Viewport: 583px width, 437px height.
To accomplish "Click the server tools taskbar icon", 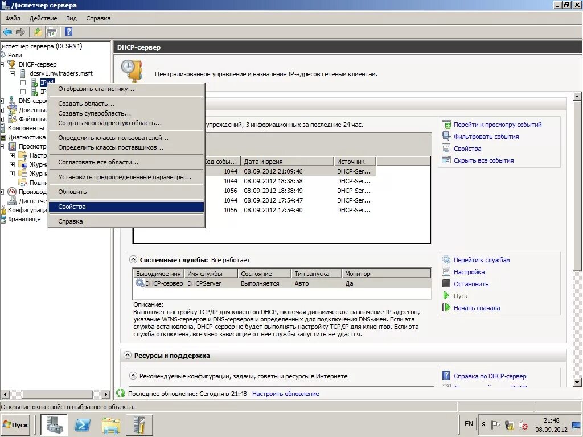I will [x=140, y=424].
